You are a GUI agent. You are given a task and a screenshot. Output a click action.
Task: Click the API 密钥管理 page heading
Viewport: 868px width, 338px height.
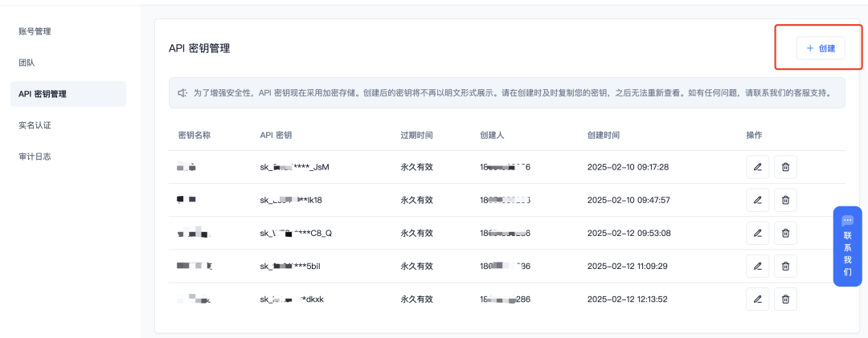(x=199, y=49)
